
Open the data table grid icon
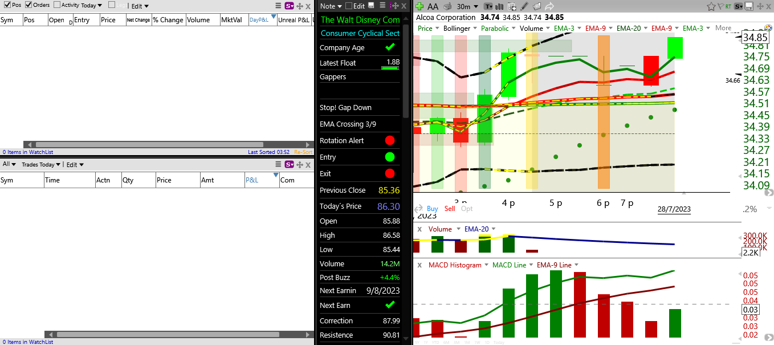pos(512,6)
